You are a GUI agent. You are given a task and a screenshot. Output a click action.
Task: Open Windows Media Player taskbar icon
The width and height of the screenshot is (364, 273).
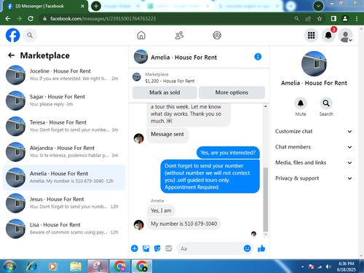52,266
